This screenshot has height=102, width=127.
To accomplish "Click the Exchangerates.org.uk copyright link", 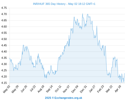I will (x=64, y=98).
